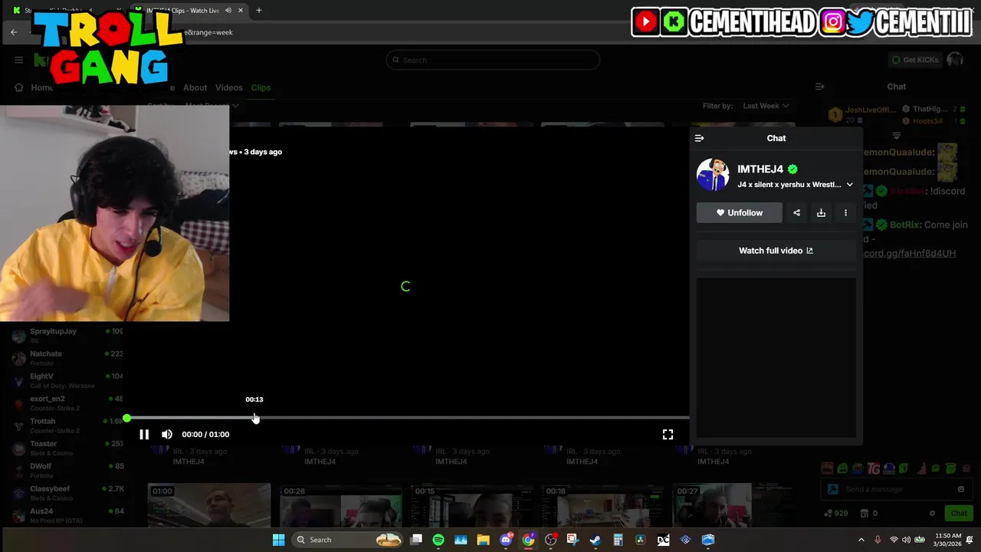Open Toaster channel in sidebar
Screen dimensions: 981x552
pyautogui.click(x=67, y=448)
